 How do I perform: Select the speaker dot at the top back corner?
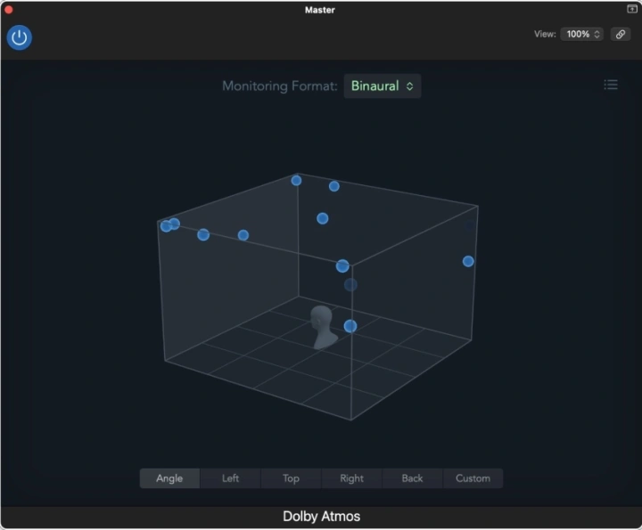click(296, 180)
